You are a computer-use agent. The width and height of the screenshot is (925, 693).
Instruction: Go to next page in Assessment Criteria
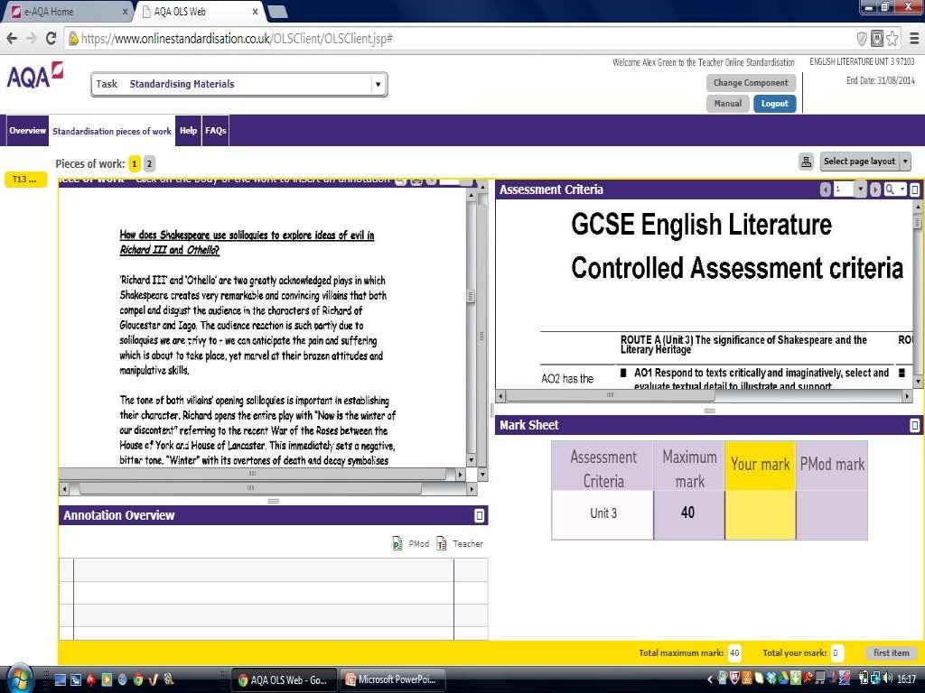click(874, 189)
